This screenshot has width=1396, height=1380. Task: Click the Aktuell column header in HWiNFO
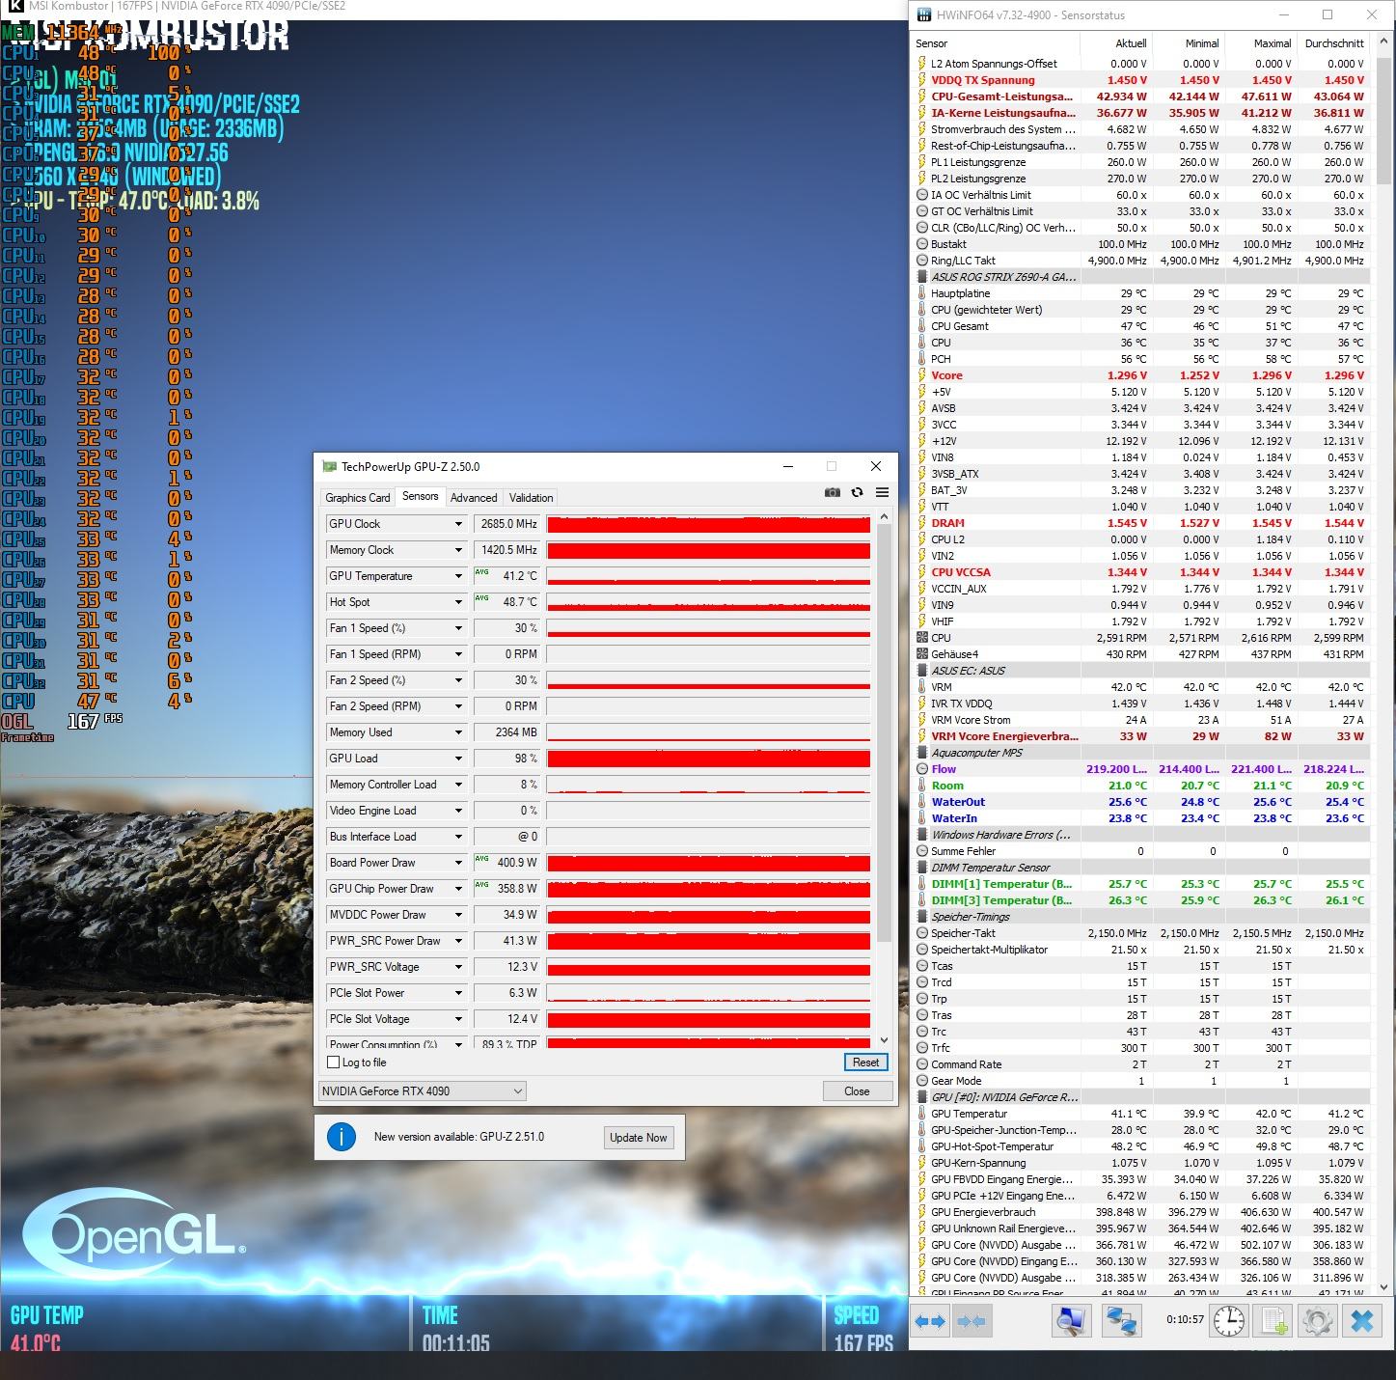(1116, 43)
